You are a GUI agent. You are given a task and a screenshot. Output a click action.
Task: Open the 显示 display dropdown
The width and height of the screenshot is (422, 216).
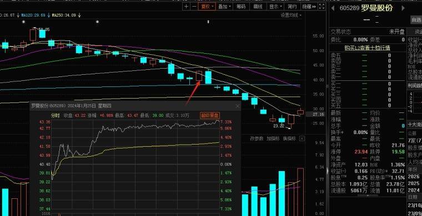click(275, 7)
